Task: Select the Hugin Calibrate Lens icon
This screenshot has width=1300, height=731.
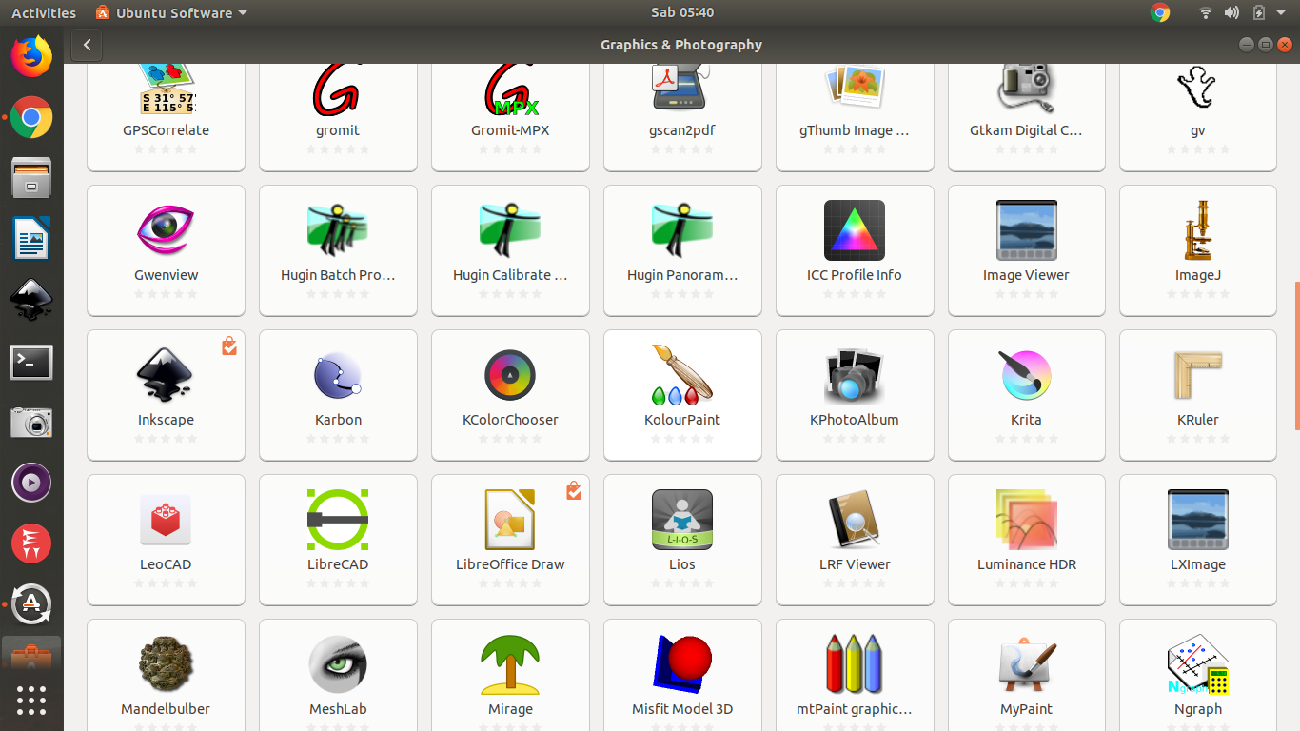Action: tap(510, 230)
